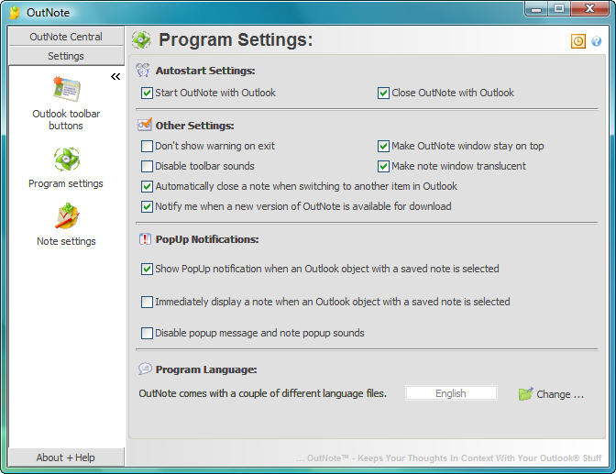Select the Program settings label

66,183
